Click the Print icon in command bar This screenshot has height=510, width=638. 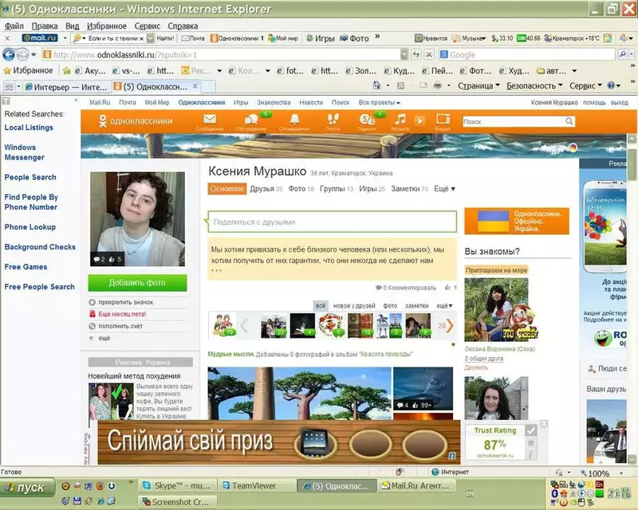[x=437, y=85]
